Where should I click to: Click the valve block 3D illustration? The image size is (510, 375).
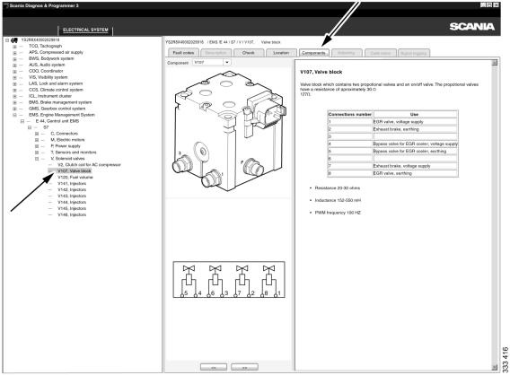coord(230,131)
